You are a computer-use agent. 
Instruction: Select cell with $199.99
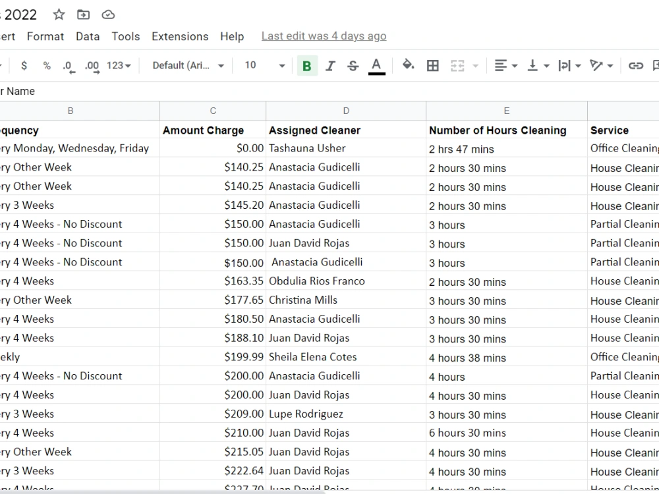pyautogui.click(x=213, y=357)
